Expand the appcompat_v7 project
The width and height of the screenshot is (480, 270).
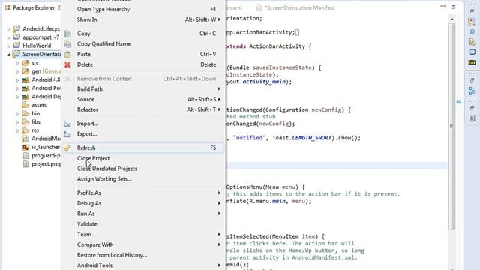(8, 38)
